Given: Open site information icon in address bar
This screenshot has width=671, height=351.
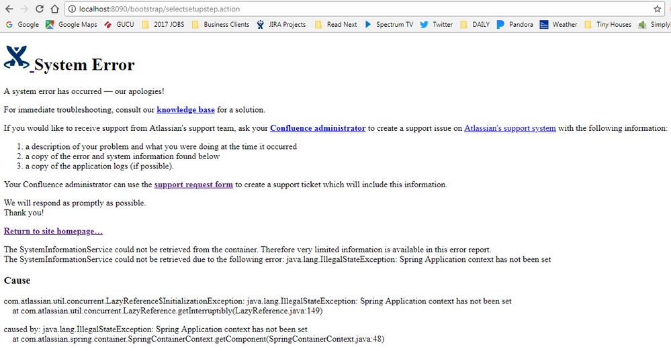Looking at the screenshot, I should (72, 9).
